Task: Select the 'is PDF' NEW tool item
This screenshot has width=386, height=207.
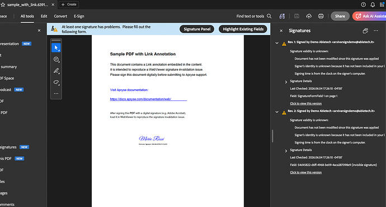Action: [x=12, y=158]
